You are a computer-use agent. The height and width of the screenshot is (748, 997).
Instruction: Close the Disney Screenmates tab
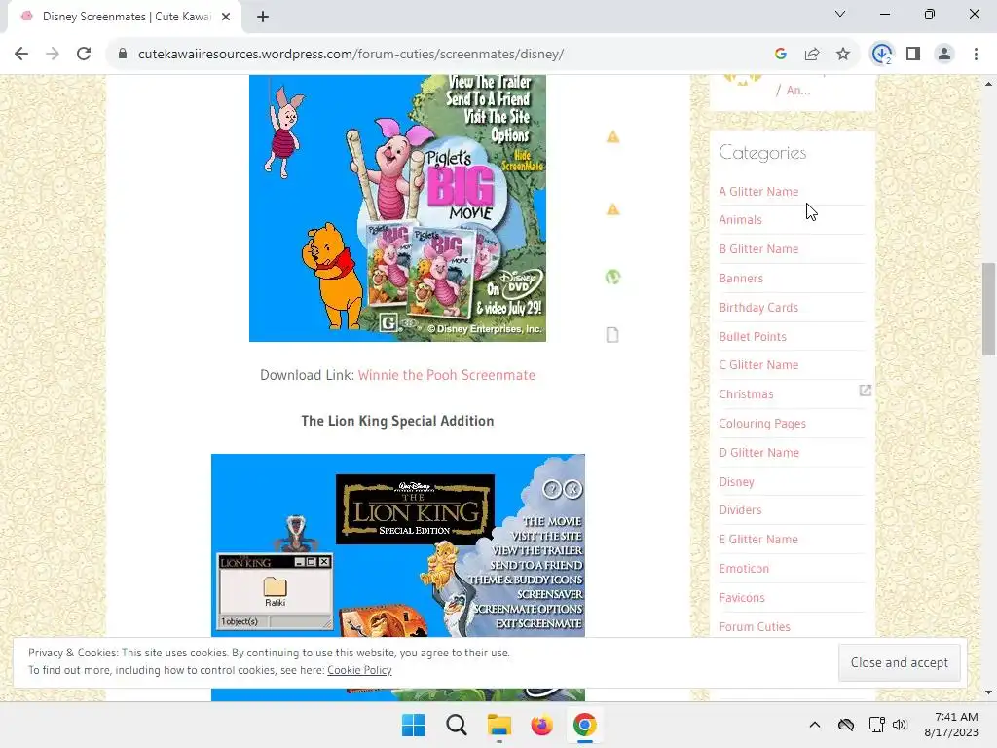(x=226, y=17)
